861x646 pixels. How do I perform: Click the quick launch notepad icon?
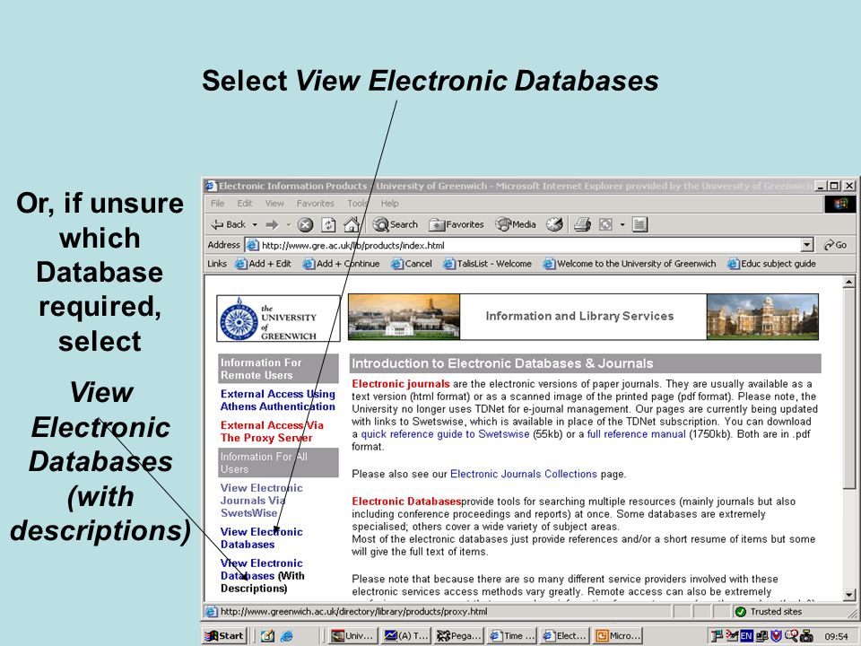pyautogui.click(x=267, y=636)
